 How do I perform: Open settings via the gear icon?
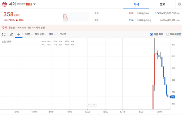click(x=180, y=4)
